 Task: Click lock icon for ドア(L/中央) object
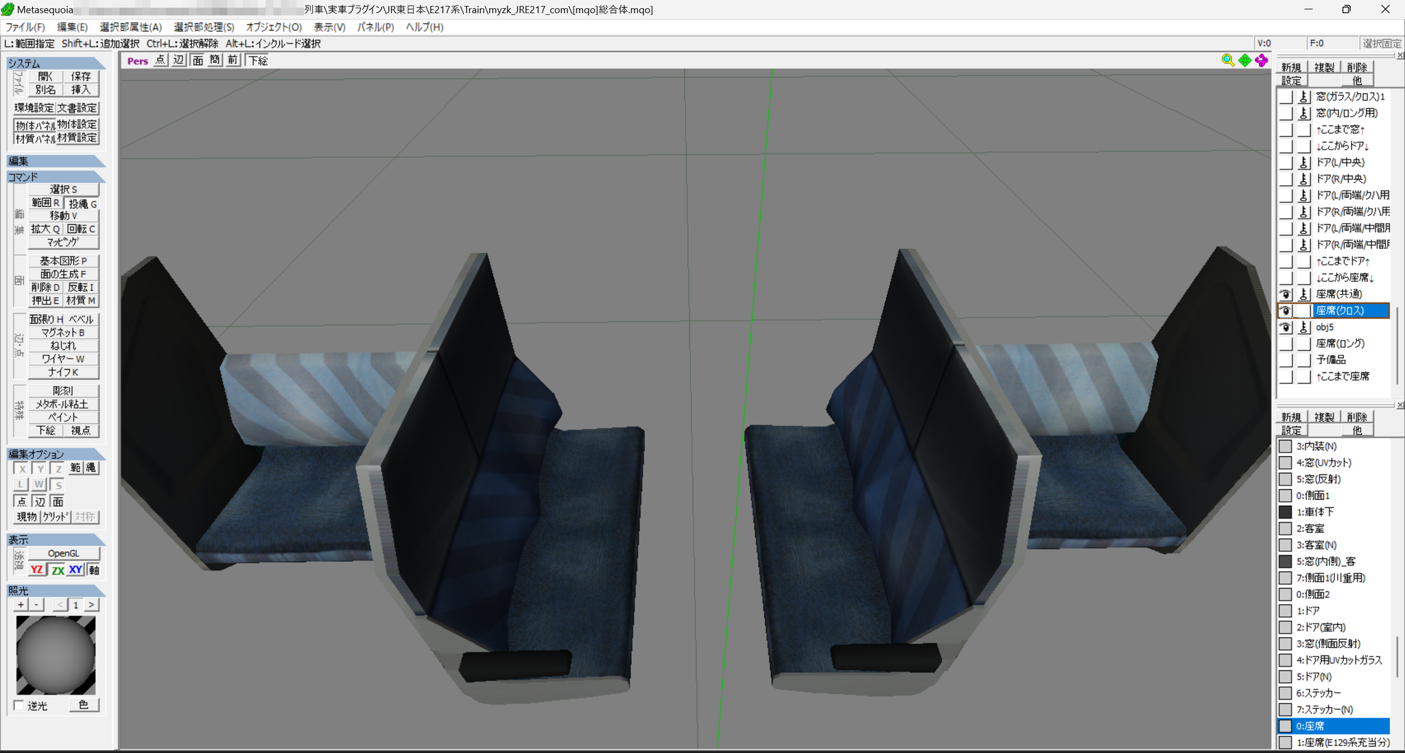1304,163
